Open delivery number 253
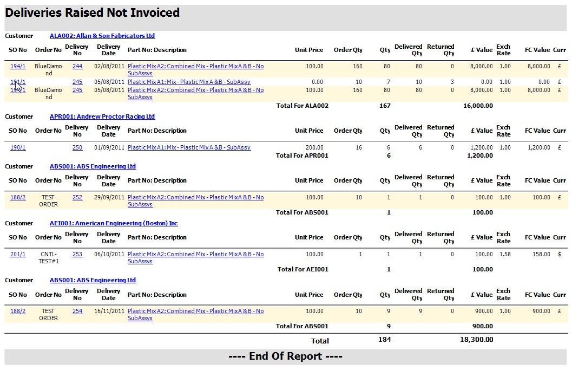The image size is (572, 370). click(x=77, y=254)
